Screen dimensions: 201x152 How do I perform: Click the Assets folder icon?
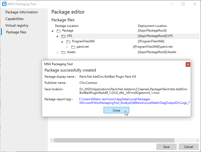pos(63,52)
